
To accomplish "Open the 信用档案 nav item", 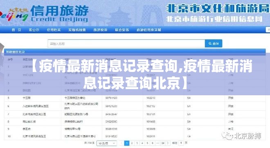I will [54, 30].
